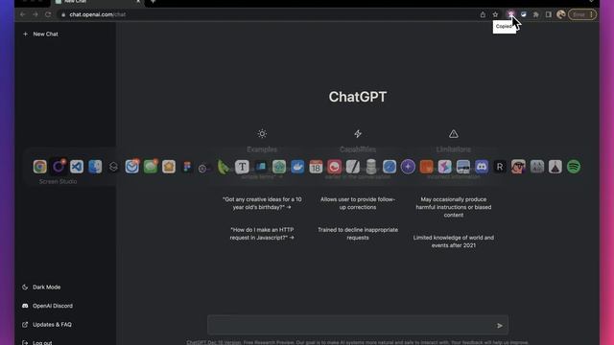
Task: Open the black R app icon
Action: pos(500,167)
